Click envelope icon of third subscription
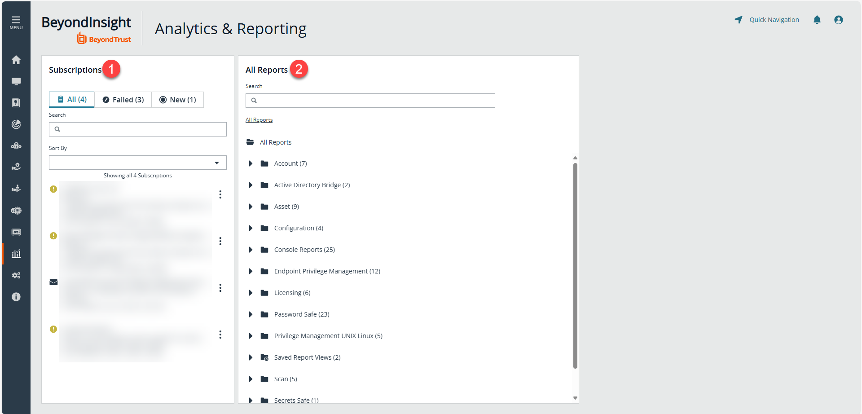 coord(53,282)
